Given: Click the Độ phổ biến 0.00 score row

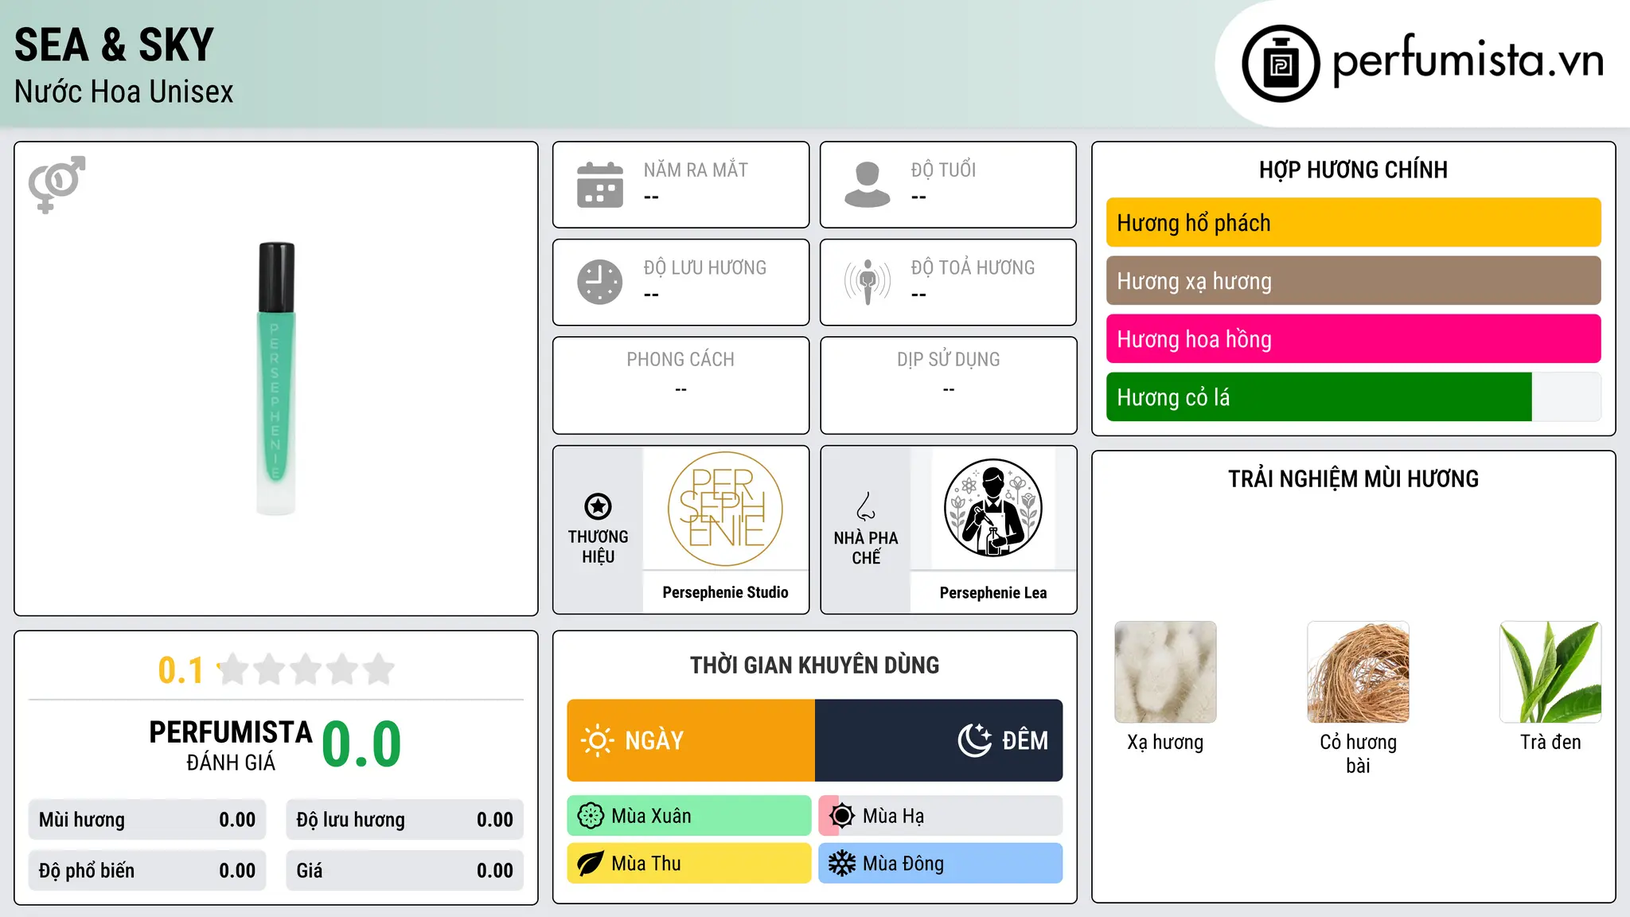Looking at the screenshot, I should click(x=147, y=871).
